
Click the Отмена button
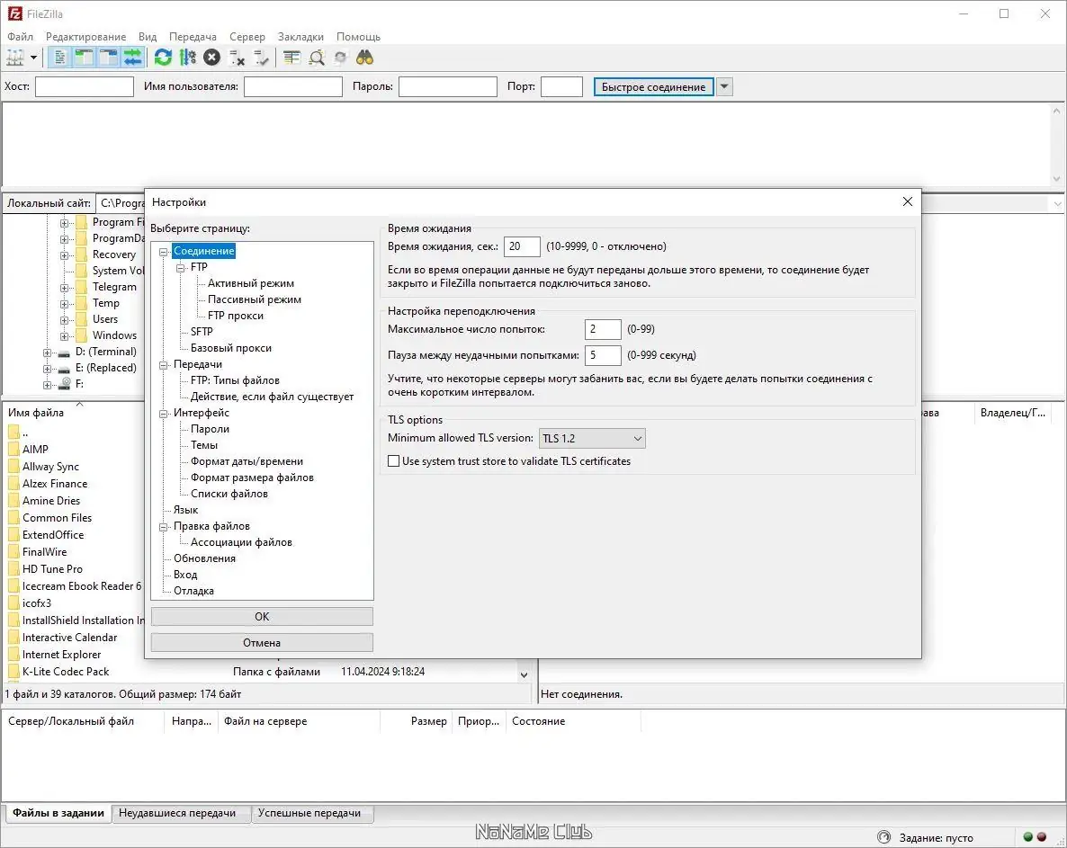[x=262, y=643]
